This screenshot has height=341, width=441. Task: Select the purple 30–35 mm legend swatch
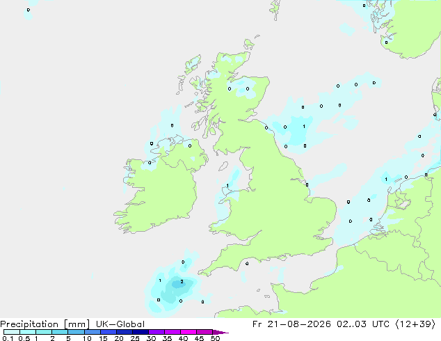coord(157,332)
